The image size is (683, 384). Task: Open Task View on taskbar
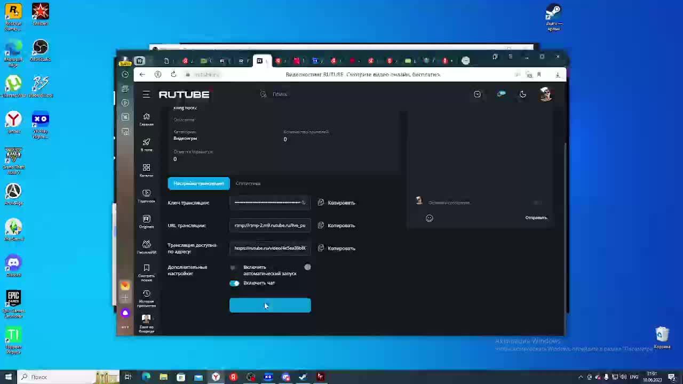click(128, 377)
